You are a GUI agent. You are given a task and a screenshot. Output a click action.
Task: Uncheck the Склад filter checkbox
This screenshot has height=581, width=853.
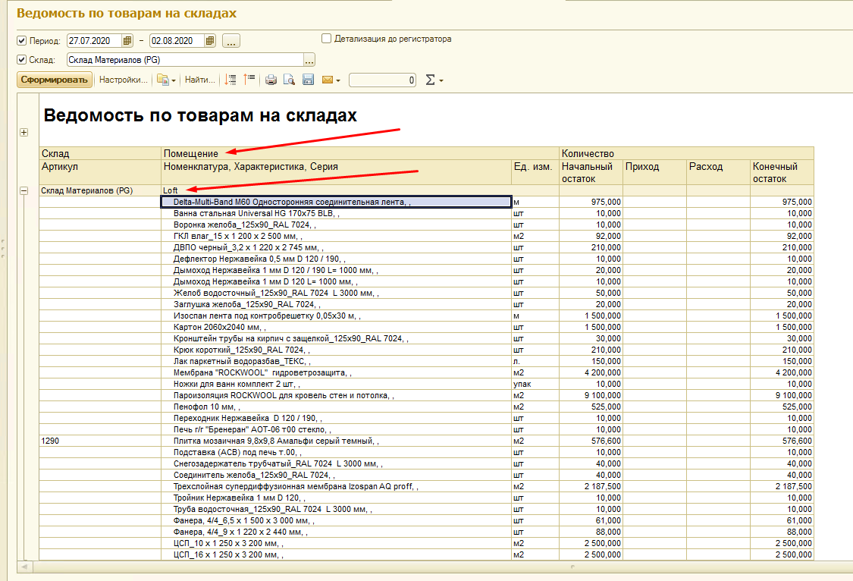pos(21,60)
